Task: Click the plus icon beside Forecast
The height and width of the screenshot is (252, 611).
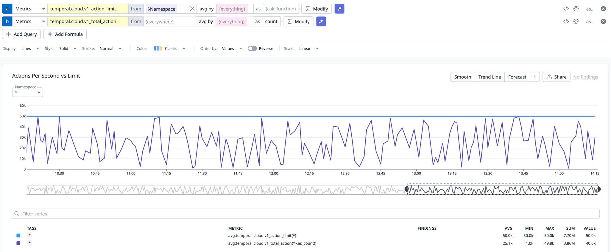Action: pyautogui.click(x=535, y=77)
